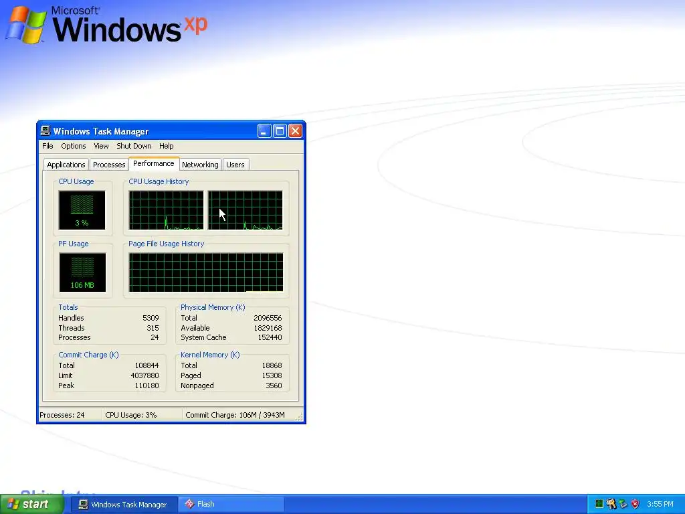685x514 pixels.
Task: Click the CPU Usage 3 % meter
Action: tap(82, 210)
